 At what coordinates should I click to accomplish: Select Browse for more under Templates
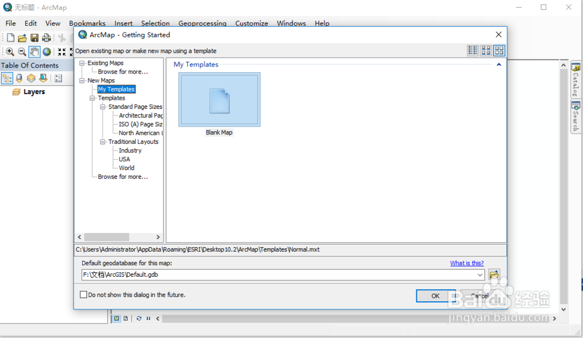[x=122, y=177]
